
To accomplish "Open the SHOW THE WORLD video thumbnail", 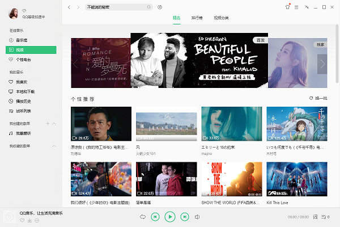I will [x=232, y=179].
